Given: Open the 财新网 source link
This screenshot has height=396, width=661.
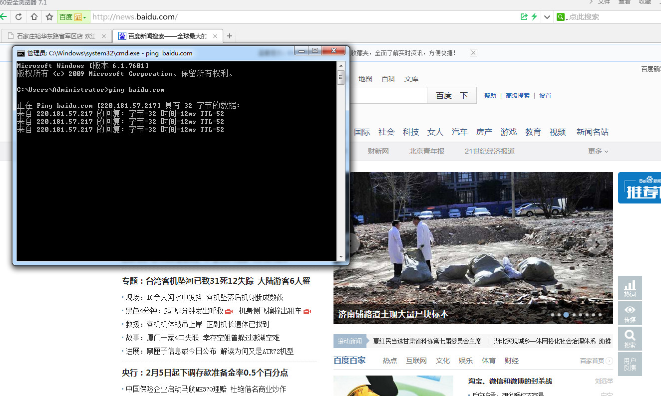Looking at the screenshot, I should (x=378, y=151).
